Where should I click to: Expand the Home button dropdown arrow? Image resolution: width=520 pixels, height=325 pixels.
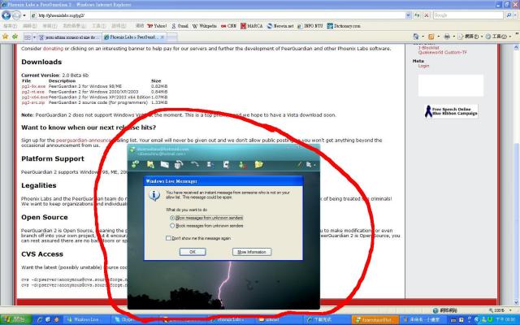(422, 37)
